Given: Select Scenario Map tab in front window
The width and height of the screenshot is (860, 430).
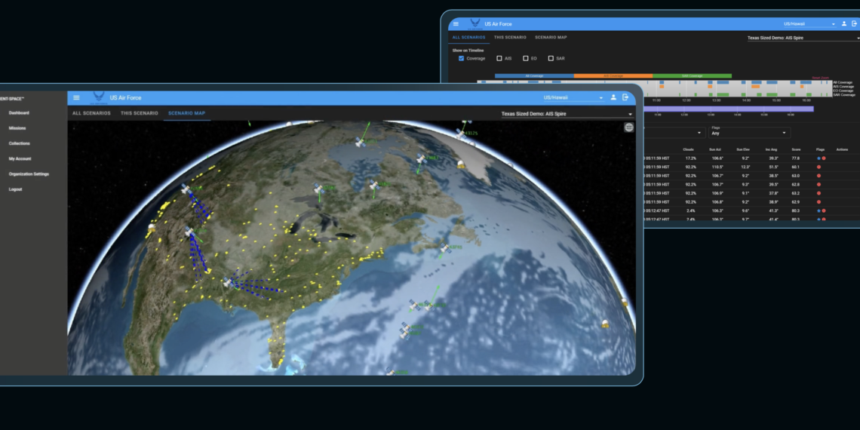Looking at the screenshot, I should coord(187,113).
